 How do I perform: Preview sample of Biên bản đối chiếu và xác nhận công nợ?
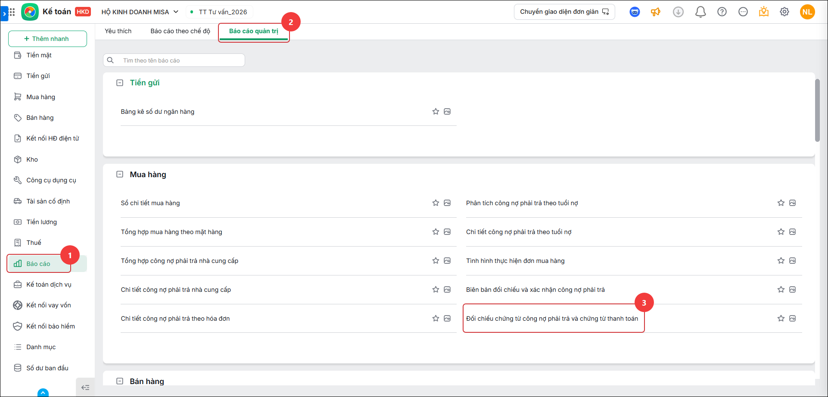(793, 290)
